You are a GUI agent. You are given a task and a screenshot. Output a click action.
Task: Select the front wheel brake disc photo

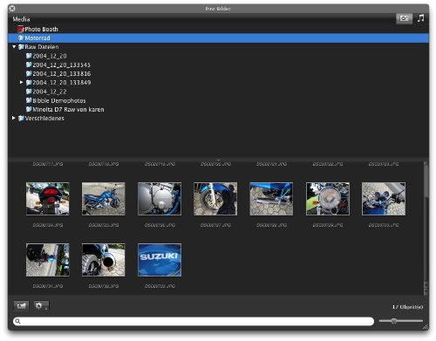pos(215,199)
